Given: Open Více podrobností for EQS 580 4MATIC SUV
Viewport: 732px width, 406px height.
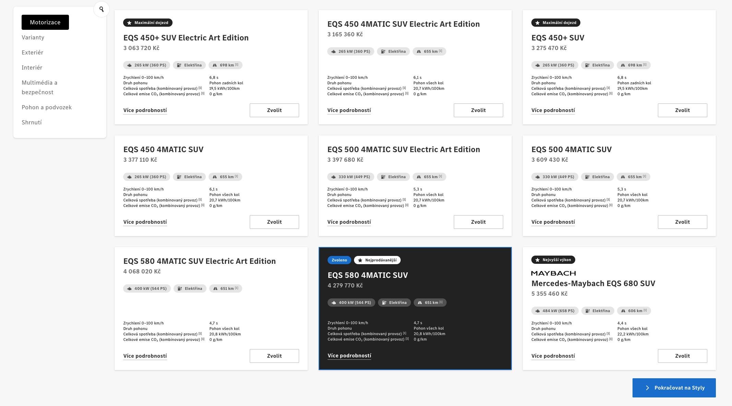Looking at the screenshot, I should click(x=349, y=356).
